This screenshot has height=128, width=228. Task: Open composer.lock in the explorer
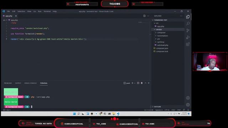coord(168,51)
